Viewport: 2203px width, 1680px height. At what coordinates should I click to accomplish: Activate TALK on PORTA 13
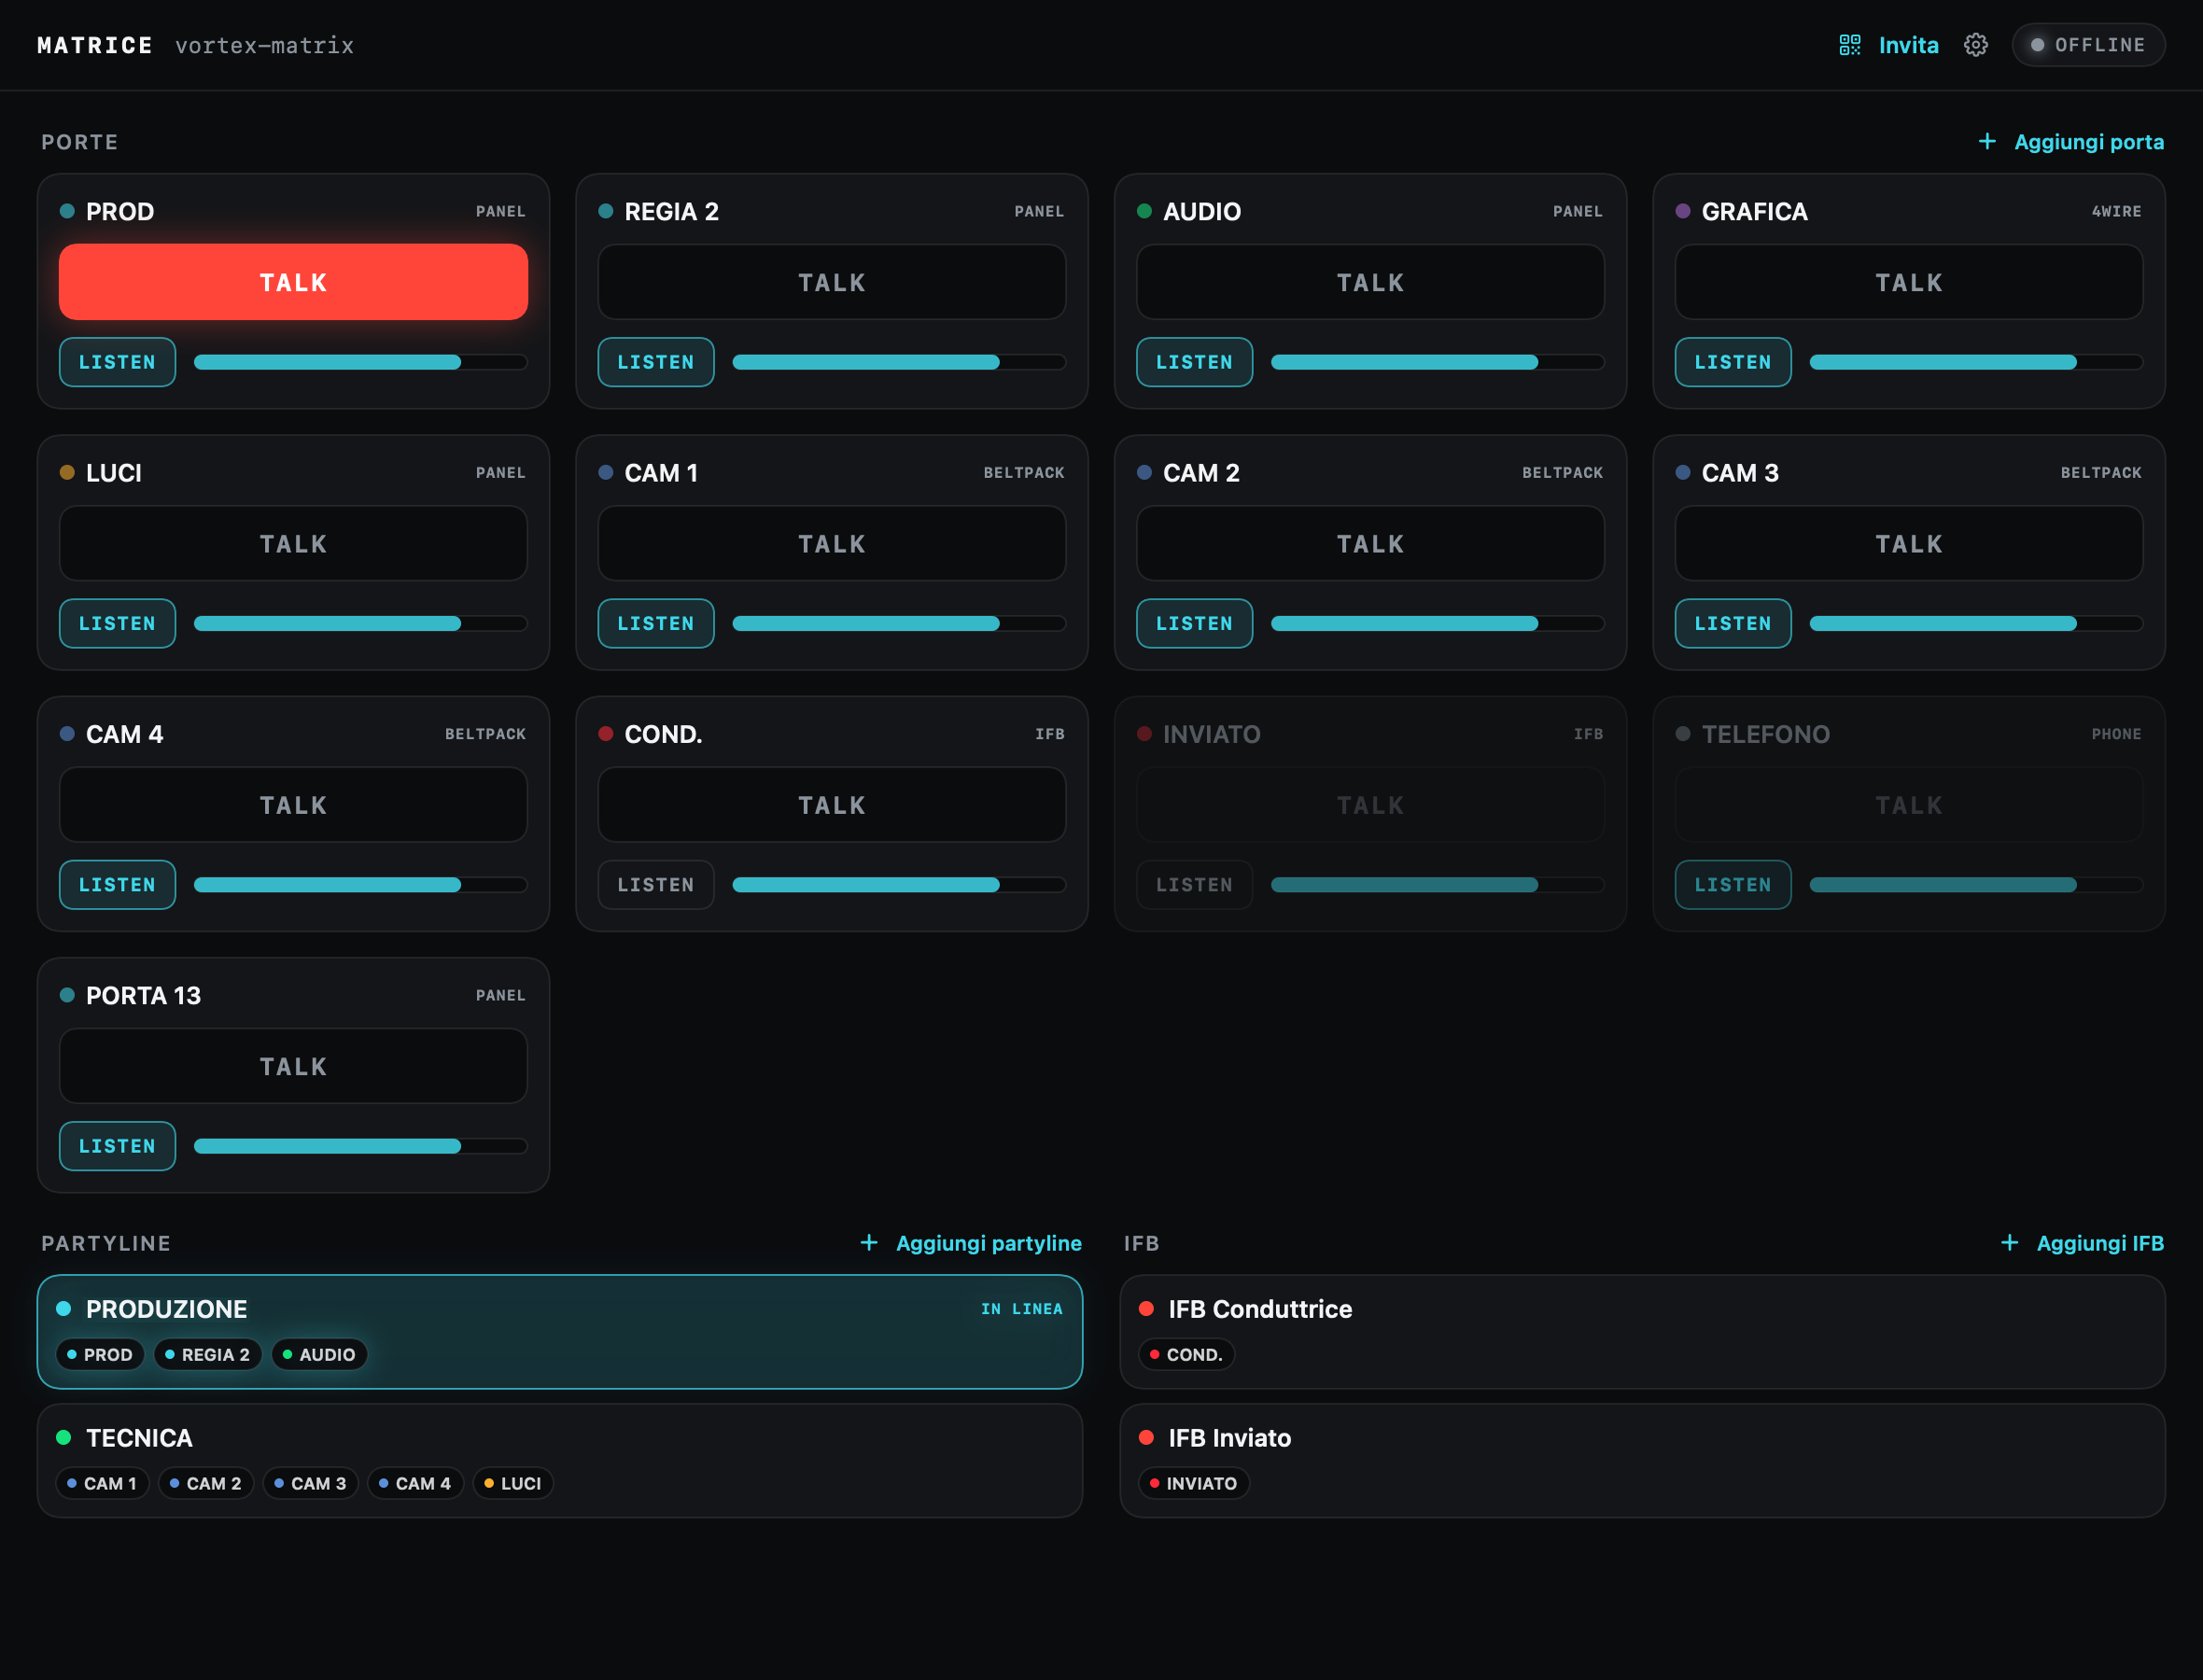(x=293, y=1066)
